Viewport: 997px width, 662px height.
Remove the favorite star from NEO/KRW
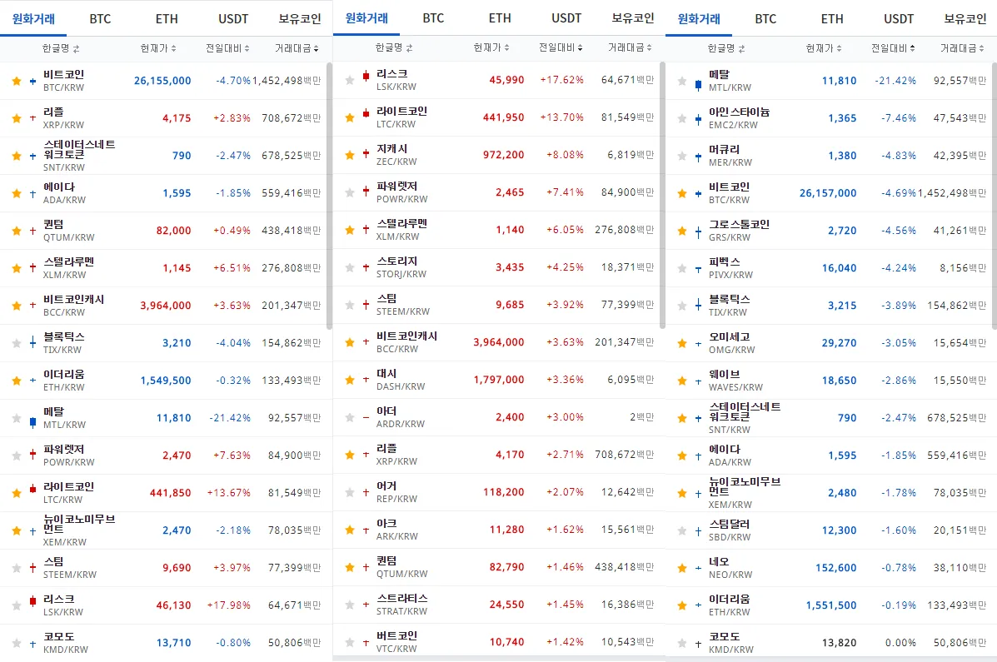[682, 568]
